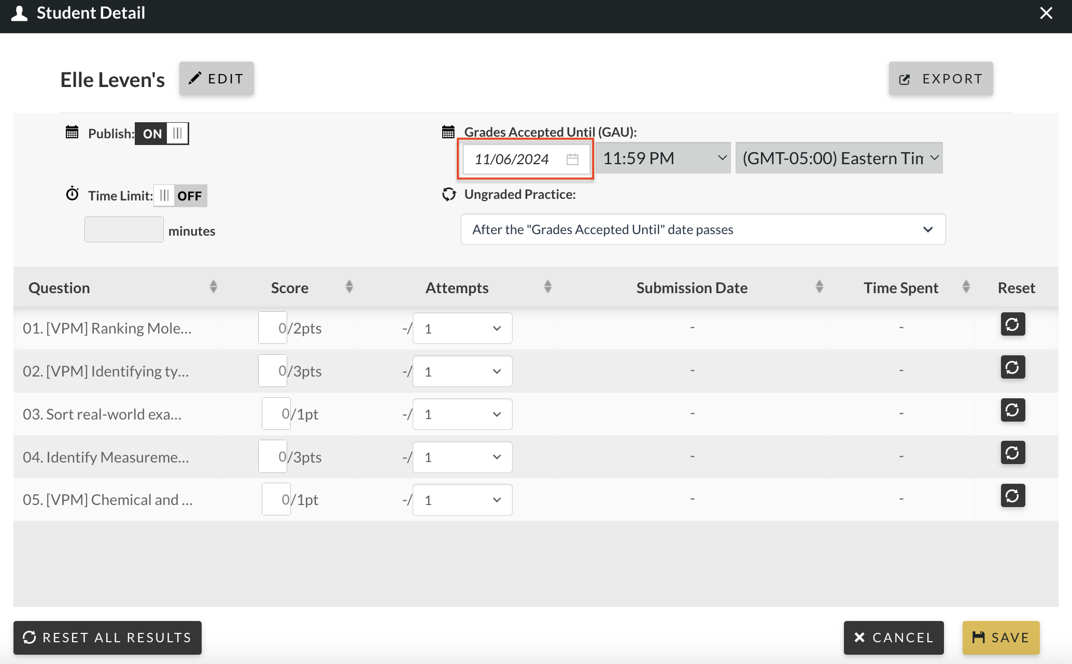This screenshot has width=1072, height=664.
Task: Click the Time Limit minutes input
Action: [124, 229]
